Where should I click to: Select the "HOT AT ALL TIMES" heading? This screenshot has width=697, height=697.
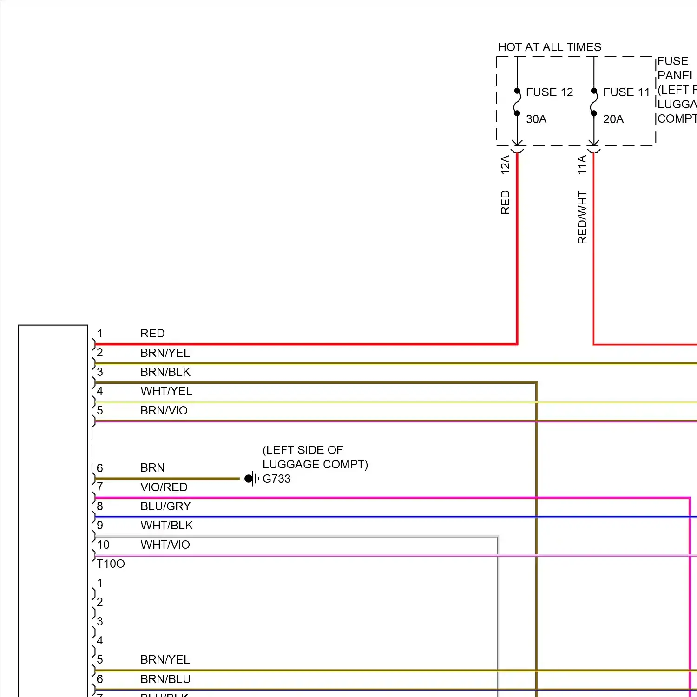[549, 47]
